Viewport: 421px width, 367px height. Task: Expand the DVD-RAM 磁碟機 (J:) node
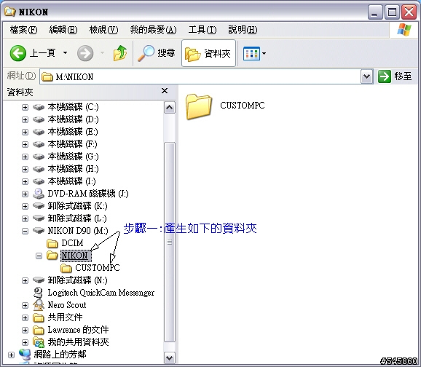25,194
